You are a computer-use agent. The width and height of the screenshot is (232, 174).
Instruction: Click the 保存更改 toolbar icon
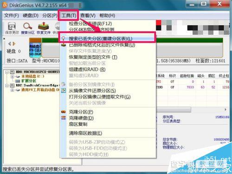point(12,28)
